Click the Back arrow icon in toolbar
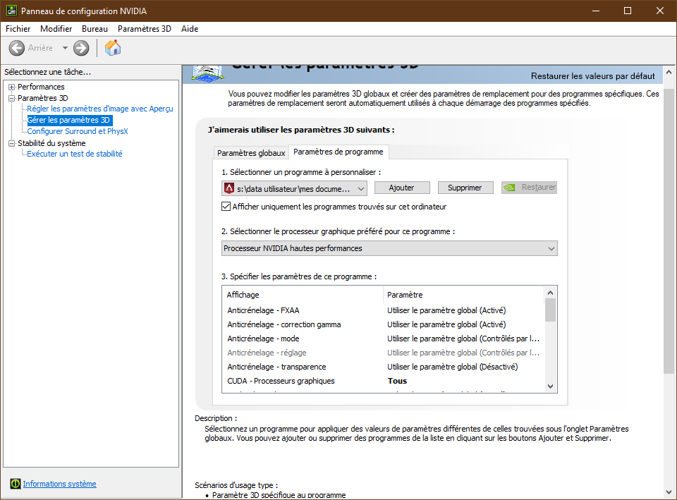 pos(17,48)
